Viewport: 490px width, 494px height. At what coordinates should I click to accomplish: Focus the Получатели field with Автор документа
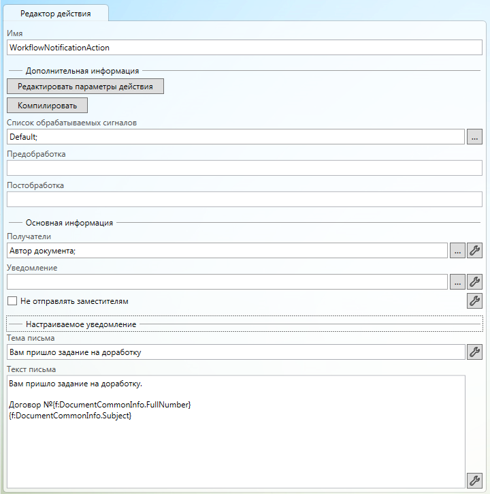tap(227, 250)
